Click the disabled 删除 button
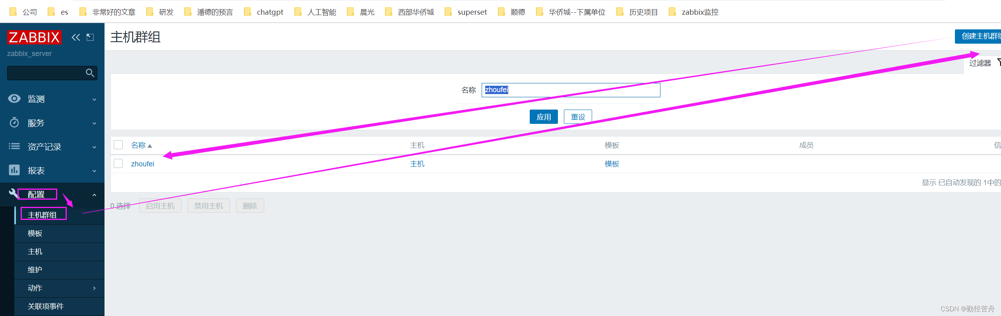The height and width of the screenshot is (316, 1001). click(x=250, y=206)
